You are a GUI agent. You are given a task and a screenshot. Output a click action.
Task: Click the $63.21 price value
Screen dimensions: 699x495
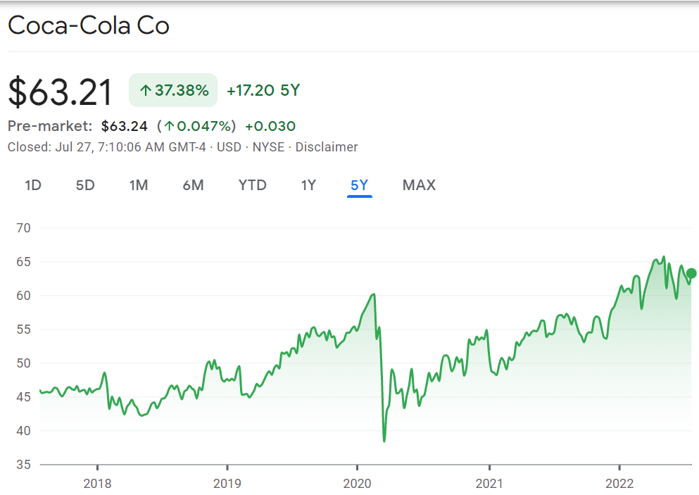click(61, 92)
